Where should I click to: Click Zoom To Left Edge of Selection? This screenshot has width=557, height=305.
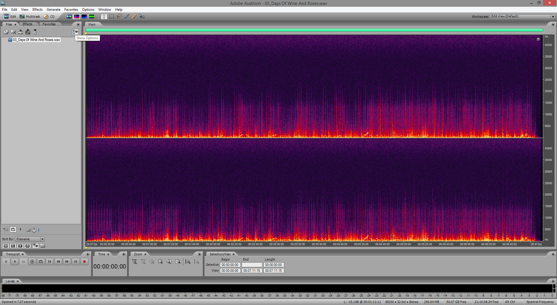[x=169, y=262]
